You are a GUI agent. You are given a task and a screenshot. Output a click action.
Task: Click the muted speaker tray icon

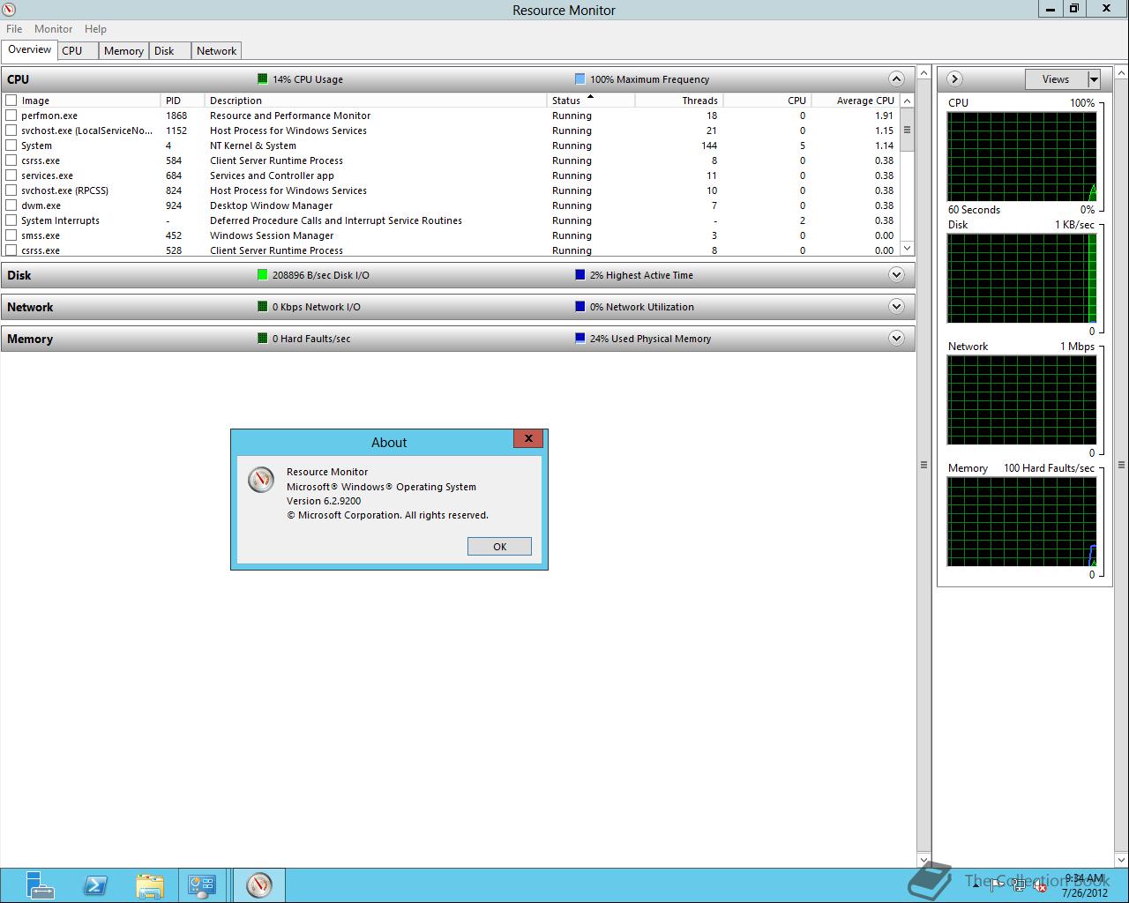[x=1039, y=885]
